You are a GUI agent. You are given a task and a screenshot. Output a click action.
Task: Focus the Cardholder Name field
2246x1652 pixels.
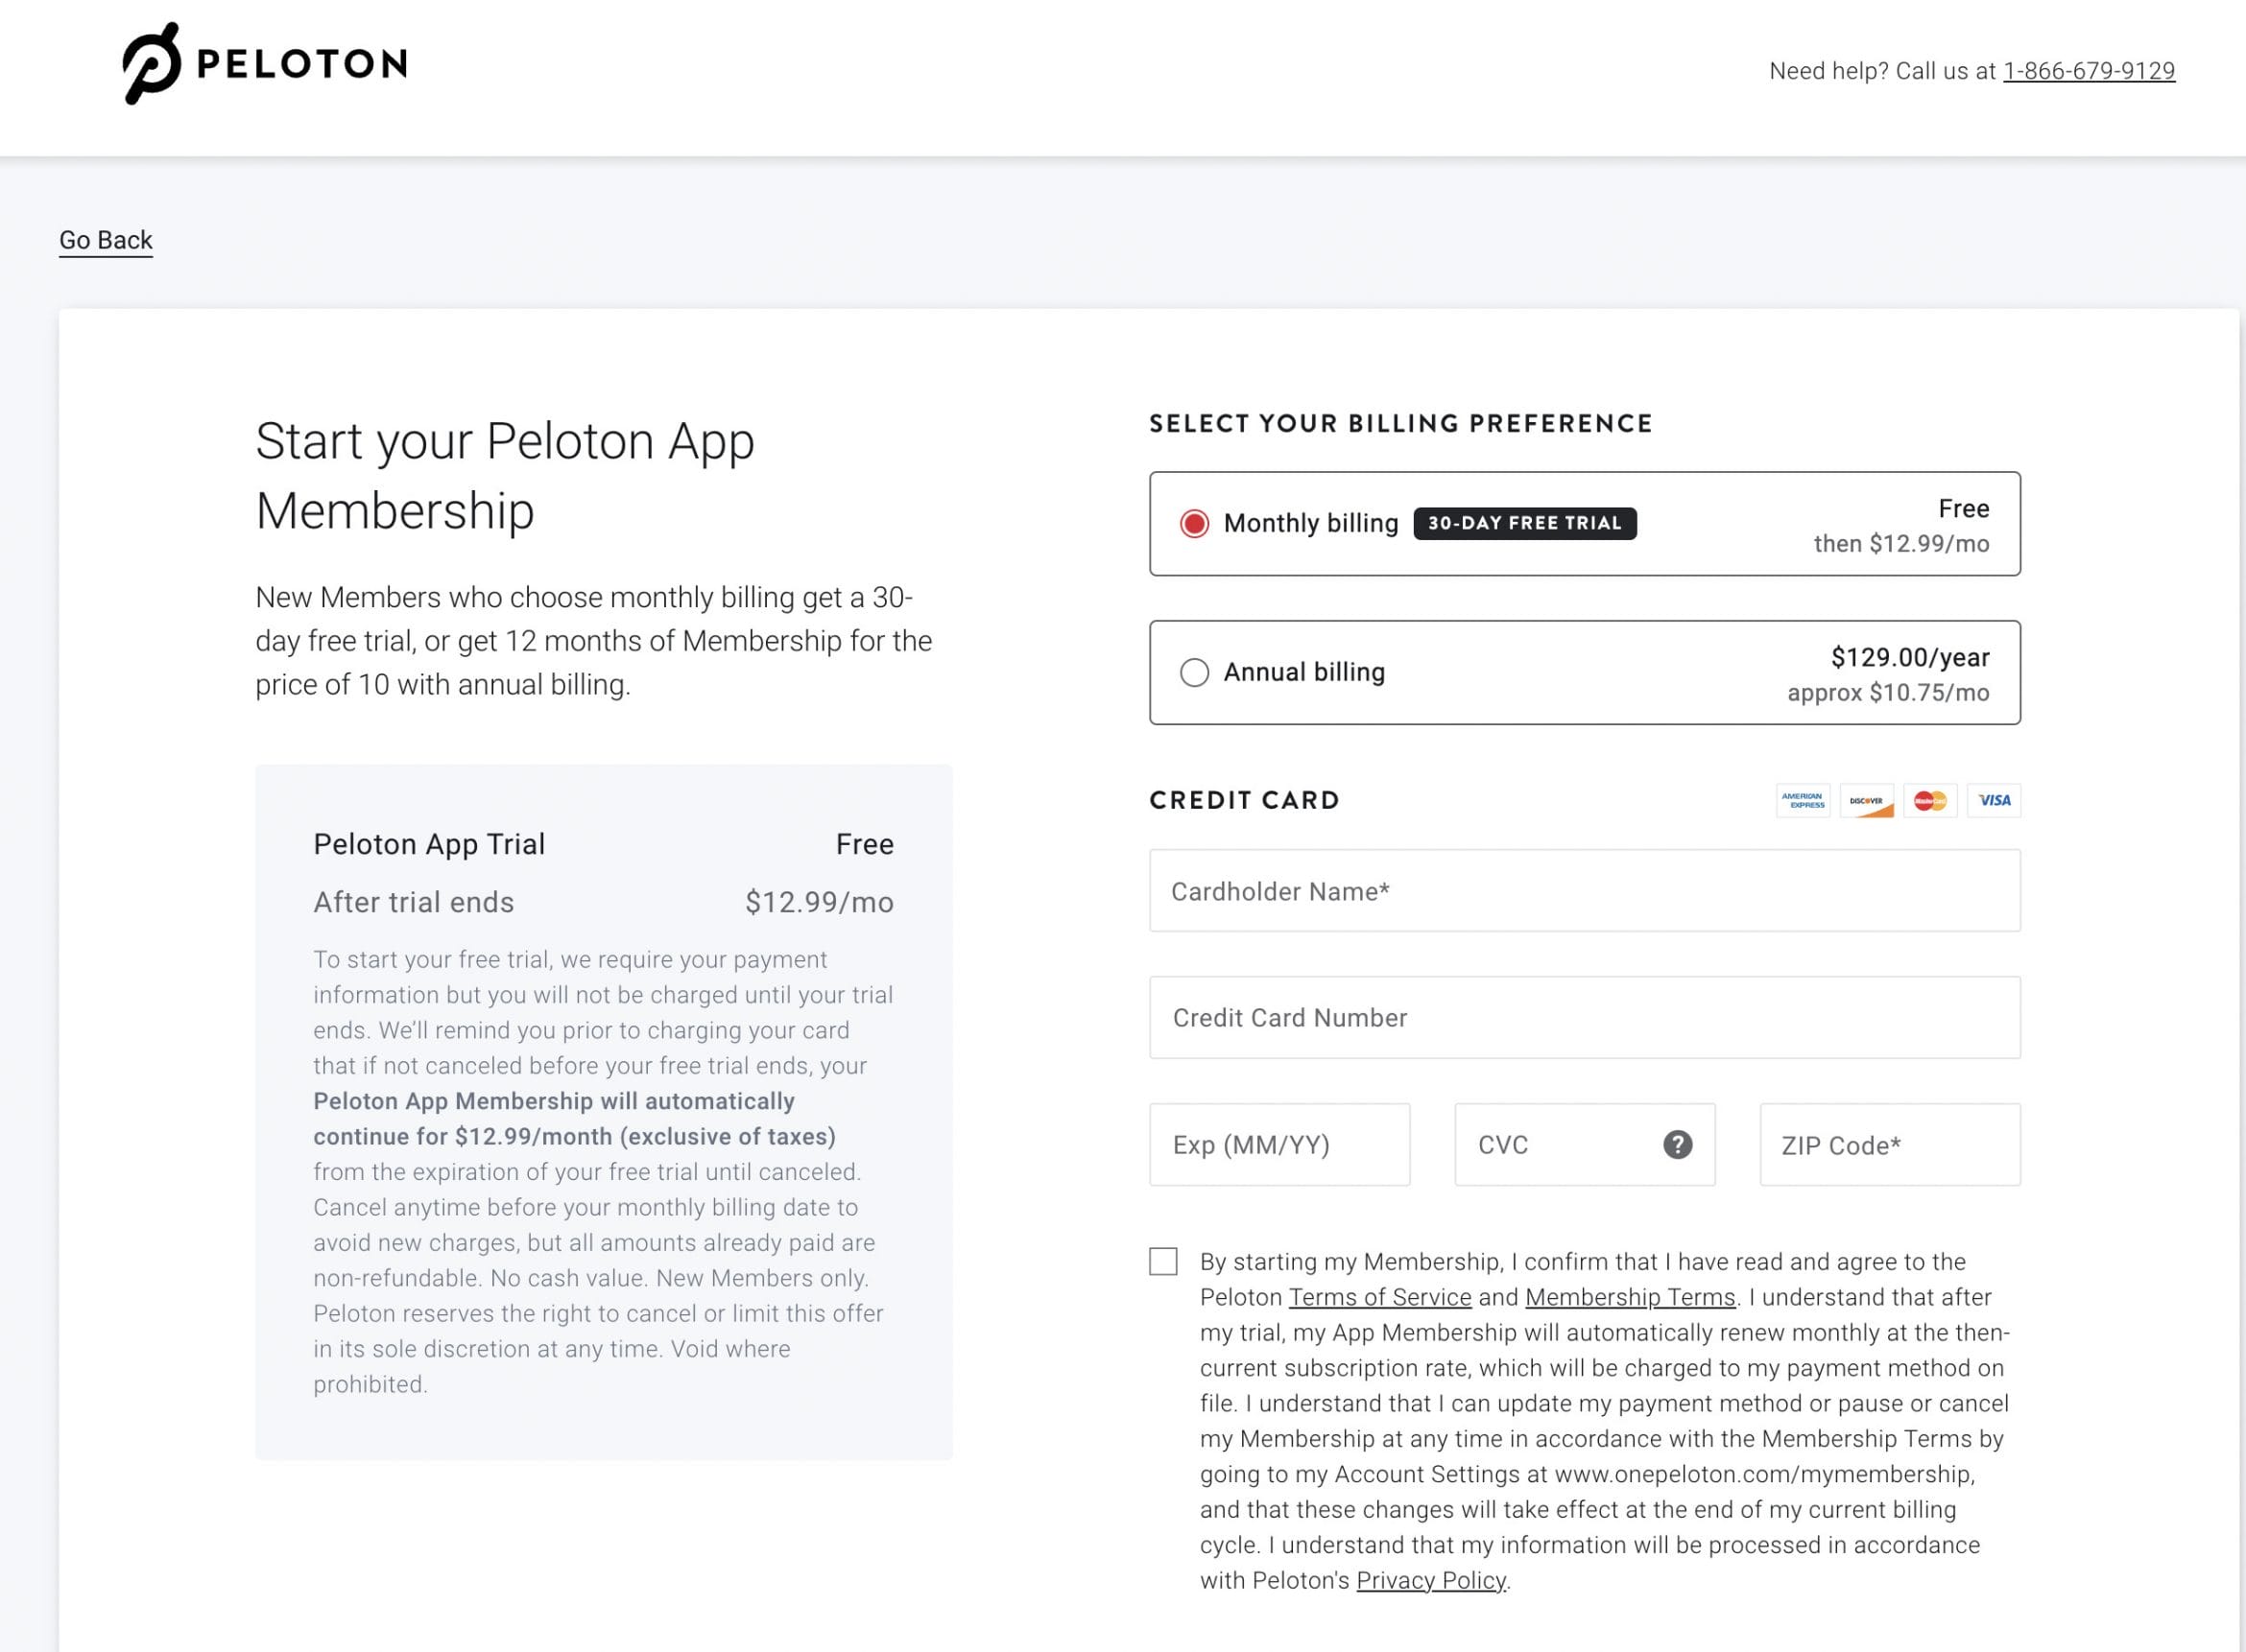click(x=1585, y=891)
